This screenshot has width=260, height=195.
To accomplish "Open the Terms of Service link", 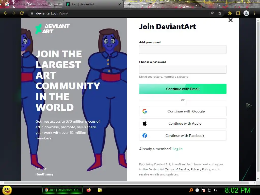I will [177, 169].
